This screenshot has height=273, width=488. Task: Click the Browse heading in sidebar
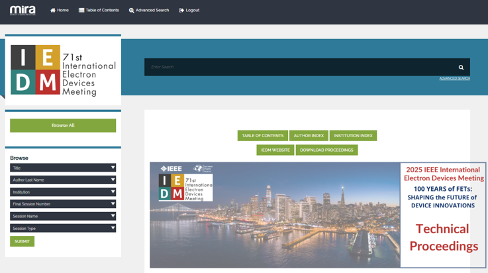tap(19, 158)
